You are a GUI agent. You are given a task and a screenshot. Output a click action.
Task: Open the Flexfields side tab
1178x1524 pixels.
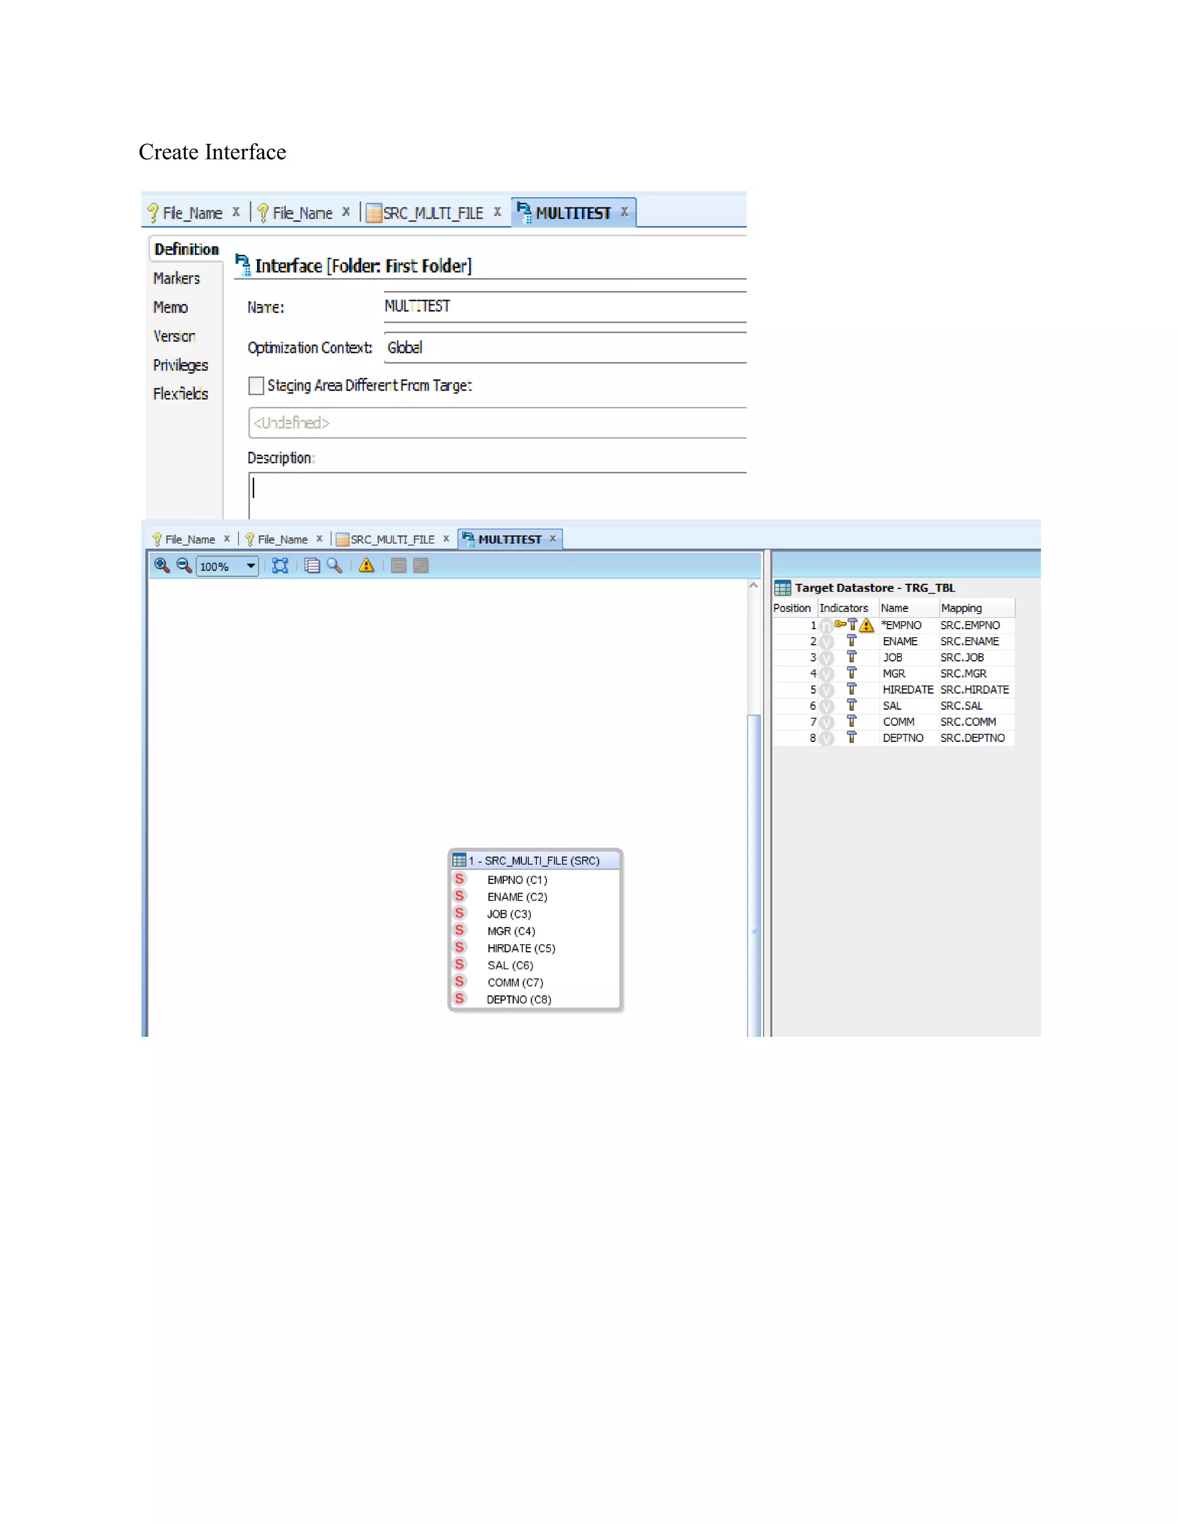point(180,395)
